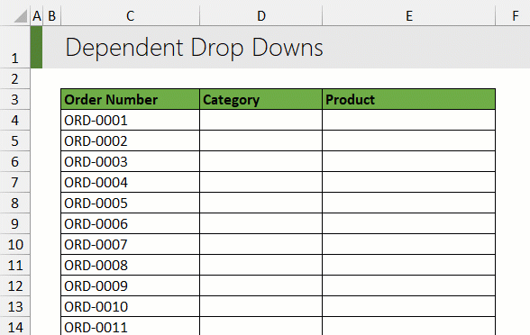Screen dimensions: 530x335
Task: Select column B header
Action: pos(51,16)
